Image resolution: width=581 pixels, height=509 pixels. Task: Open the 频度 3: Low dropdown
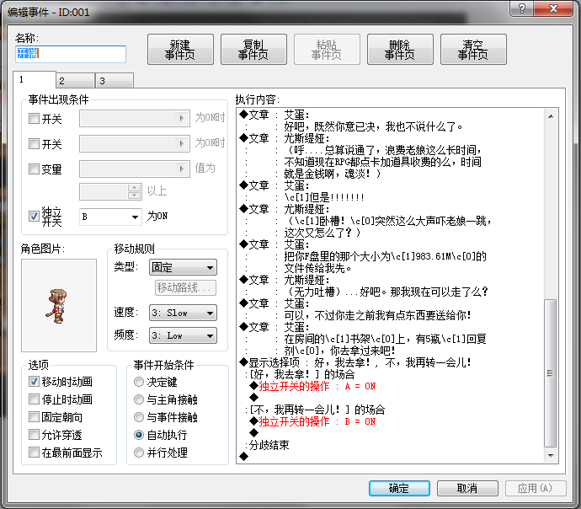click(183, 335)
